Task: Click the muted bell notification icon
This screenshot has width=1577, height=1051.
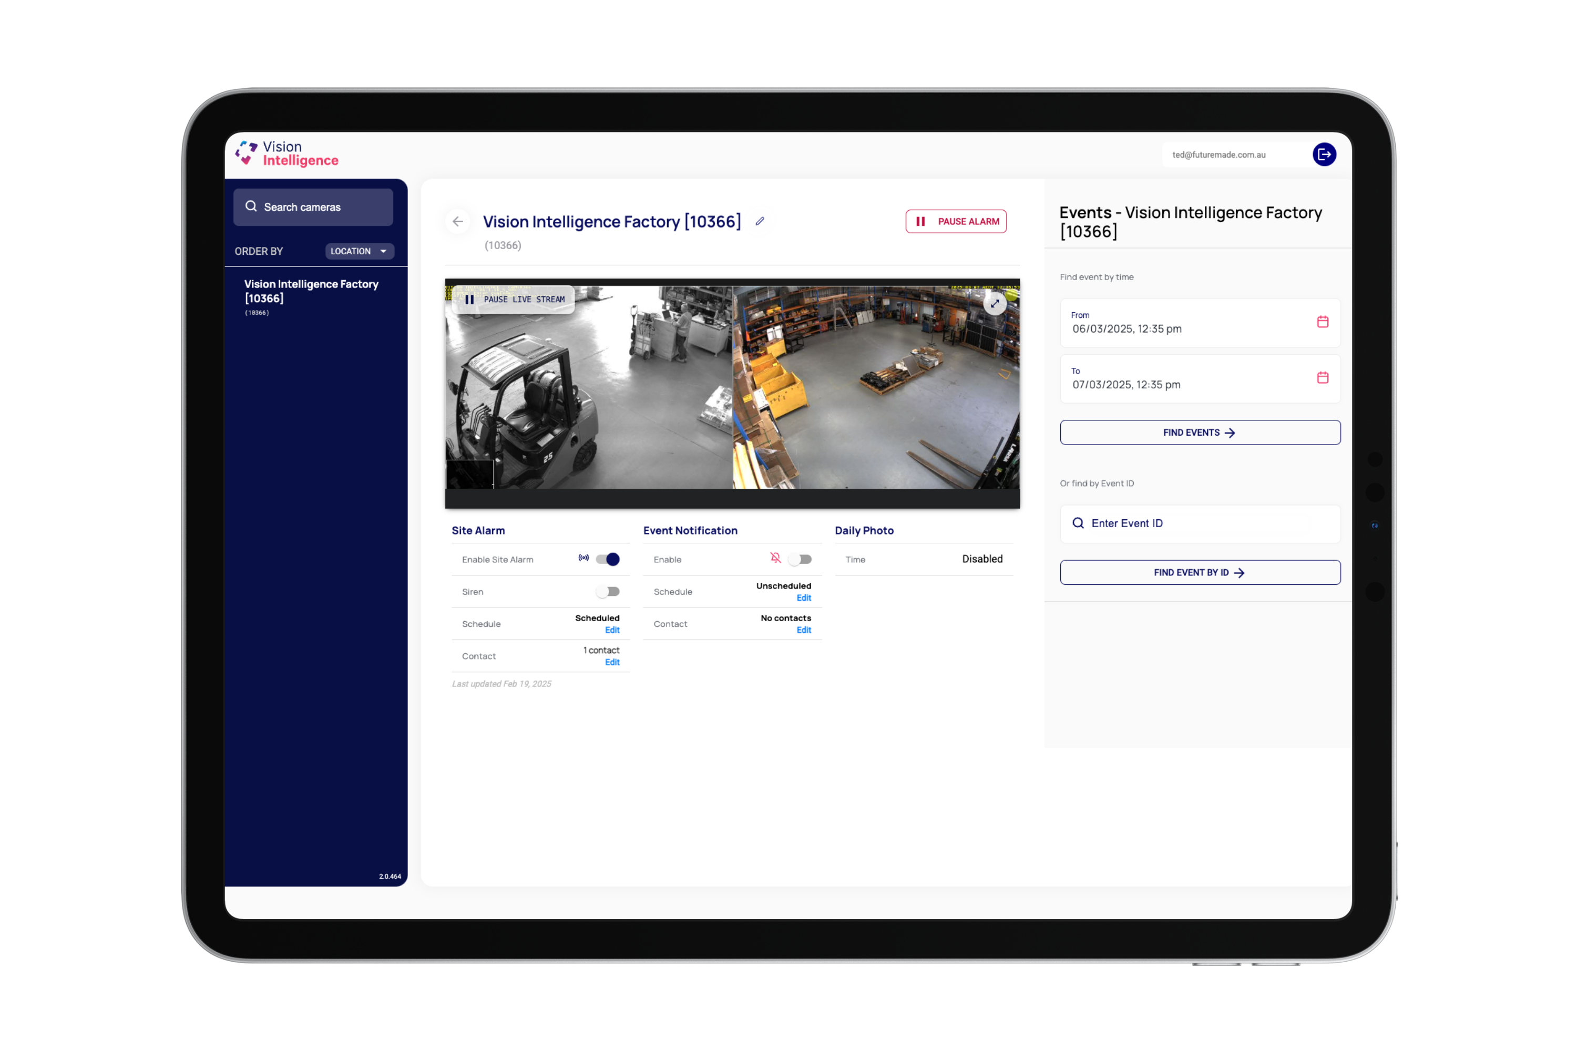Action: point(775,558)
